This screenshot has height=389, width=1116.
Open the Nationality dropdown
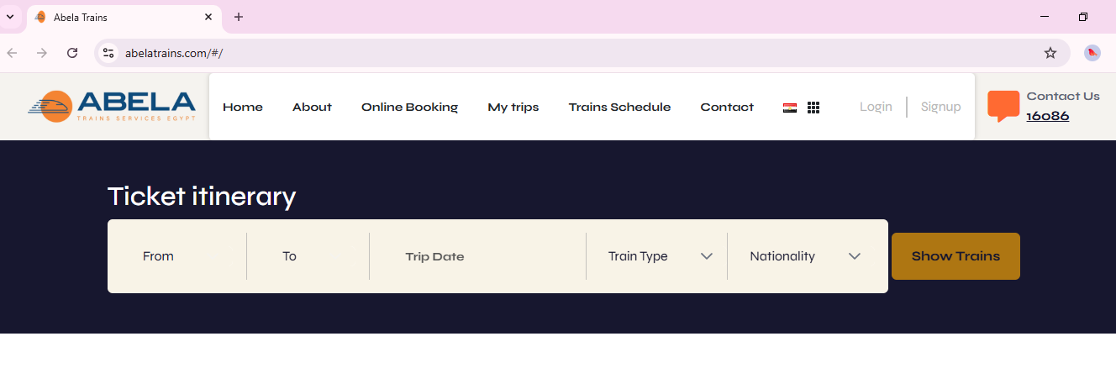tap(804, 256)
